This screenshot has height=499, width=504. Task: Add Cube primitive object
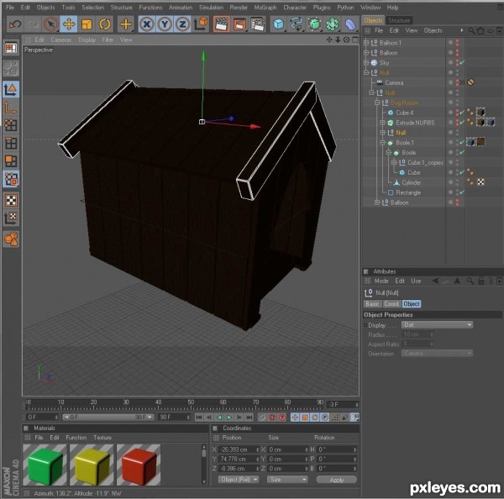[x=278, y=24]
